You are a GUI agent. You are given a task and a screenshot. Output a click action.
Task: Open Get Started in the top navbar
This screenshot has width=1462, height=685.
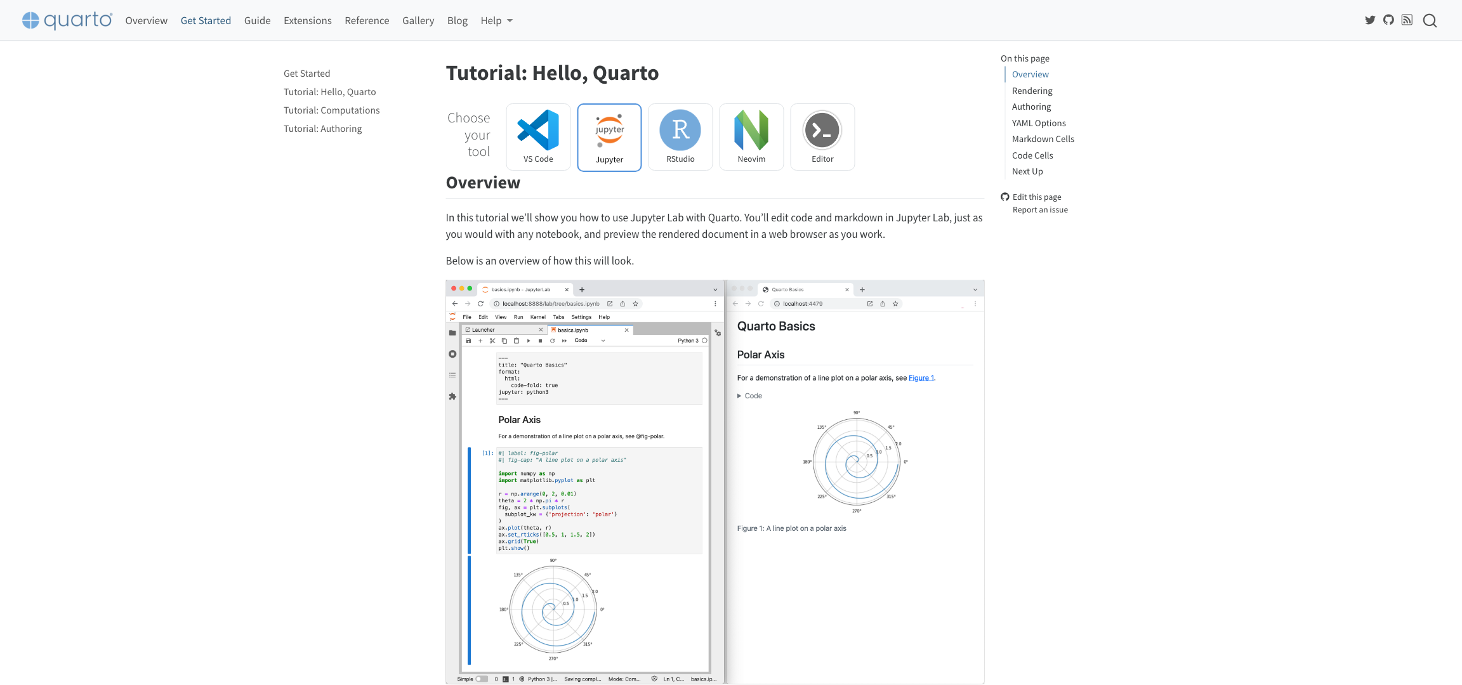coord(206,20)
